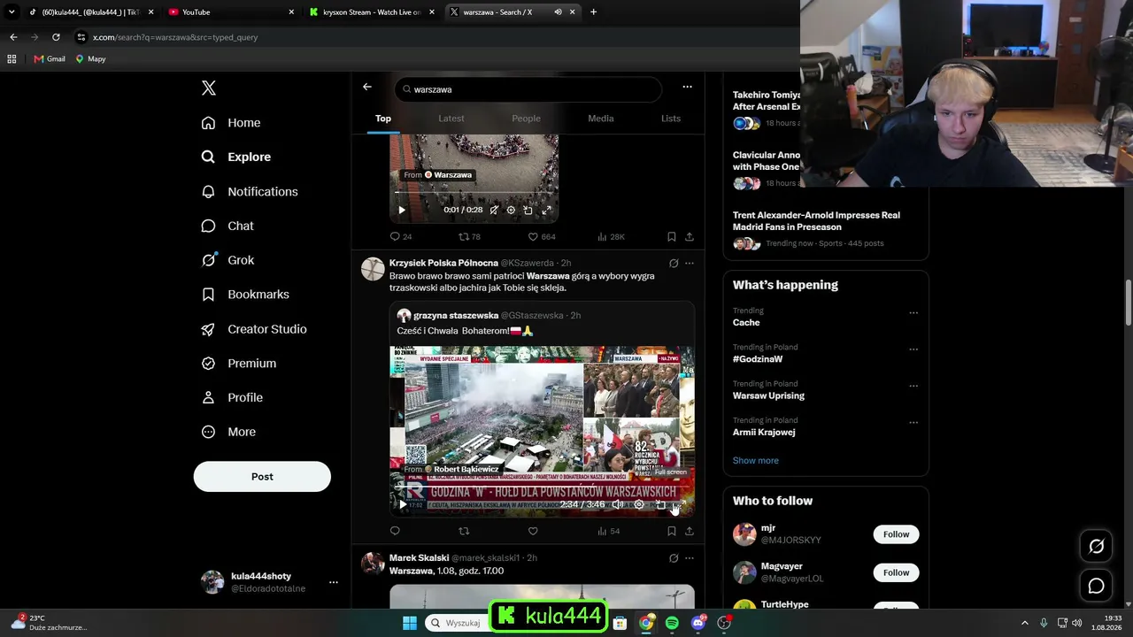Open Bookmarks in the sidebar
Viewport: 1133px width, 637px height.
click(x=245, y=295)
